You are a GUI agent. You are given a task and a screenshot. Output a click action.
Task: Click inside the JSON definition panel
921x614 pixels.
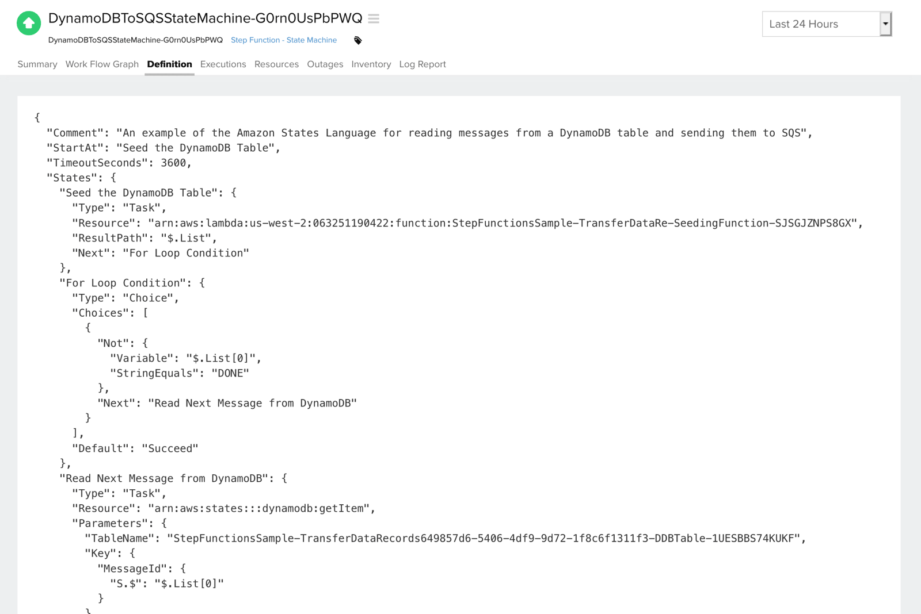(x=461, y=345)
